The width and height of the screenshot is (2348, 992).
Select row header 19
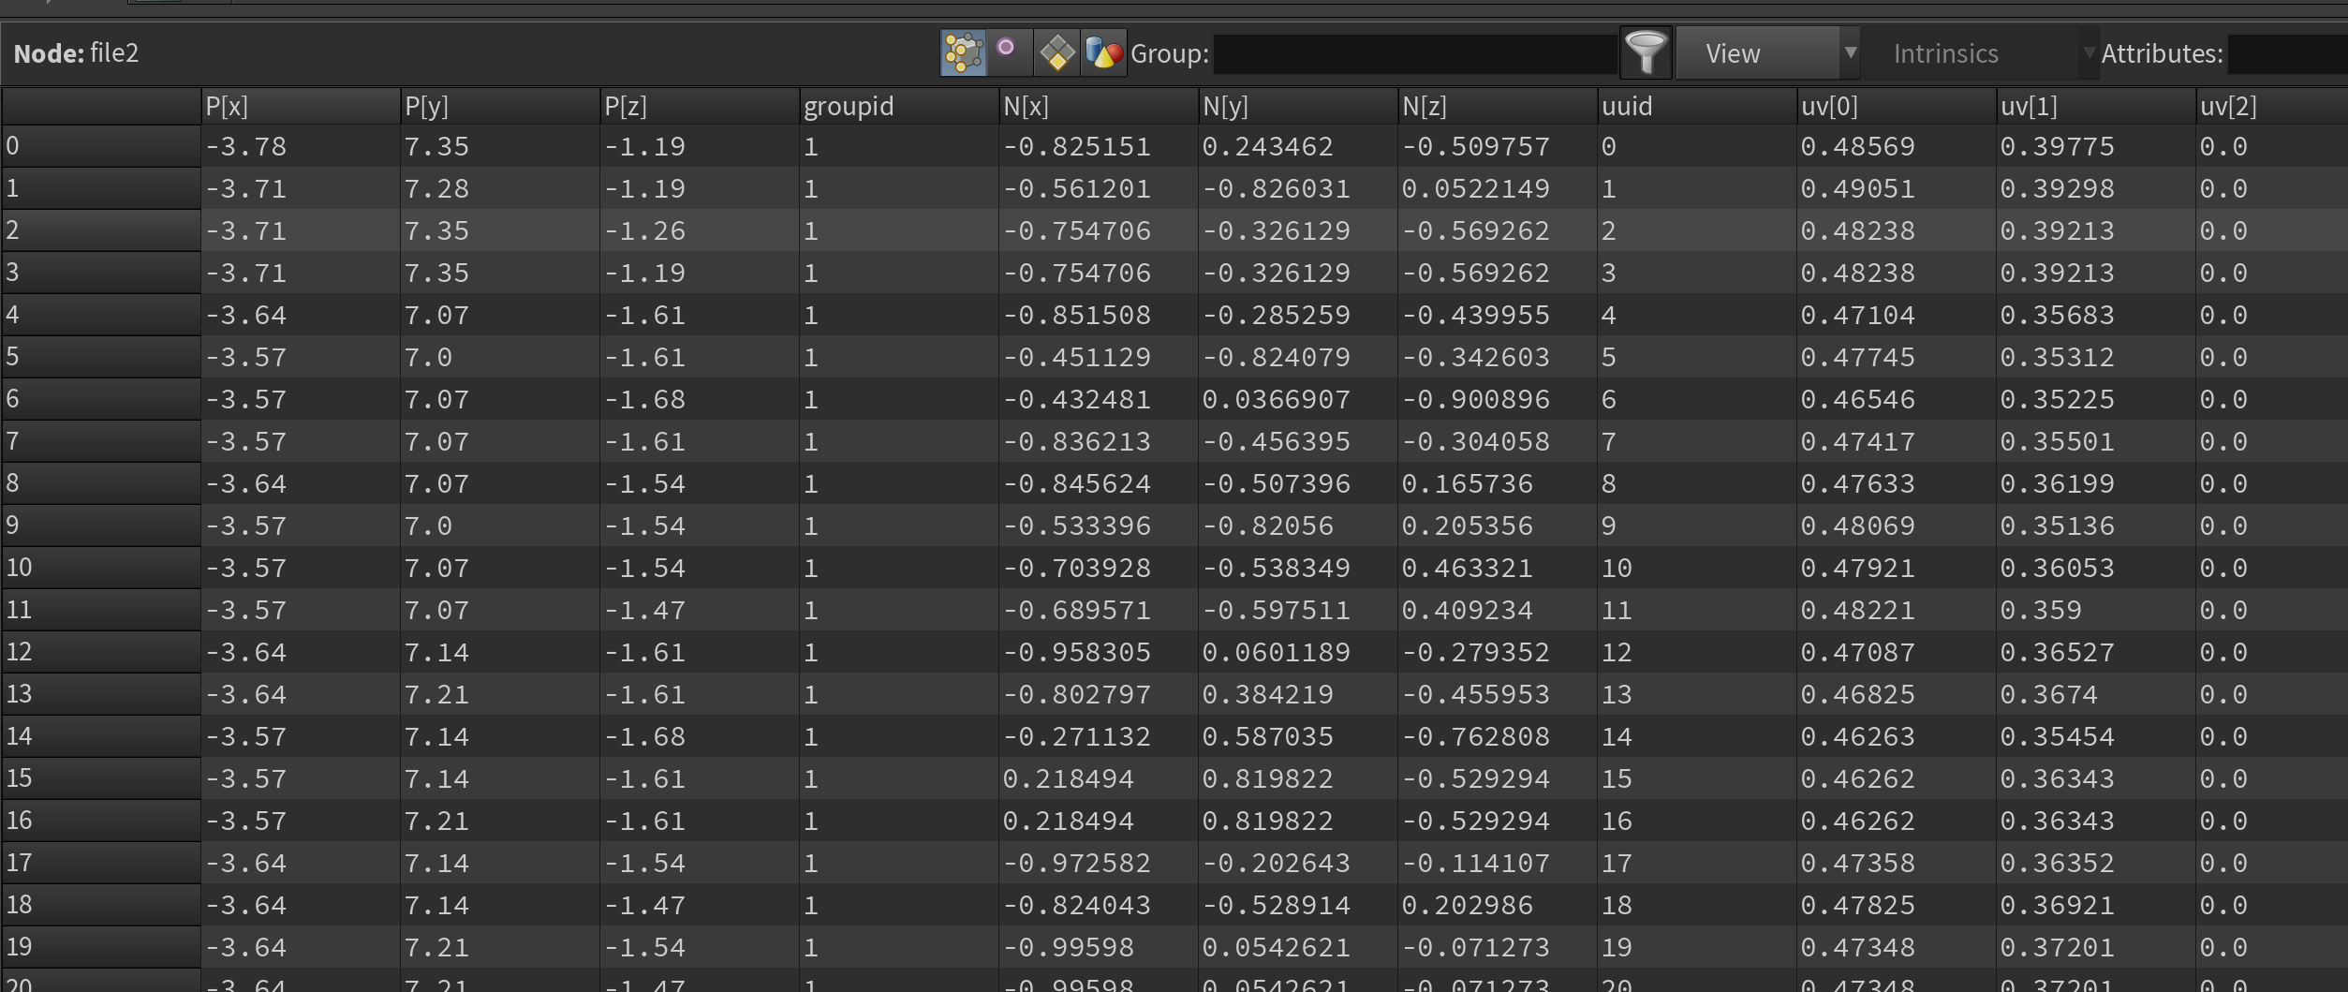coord(101,947)
